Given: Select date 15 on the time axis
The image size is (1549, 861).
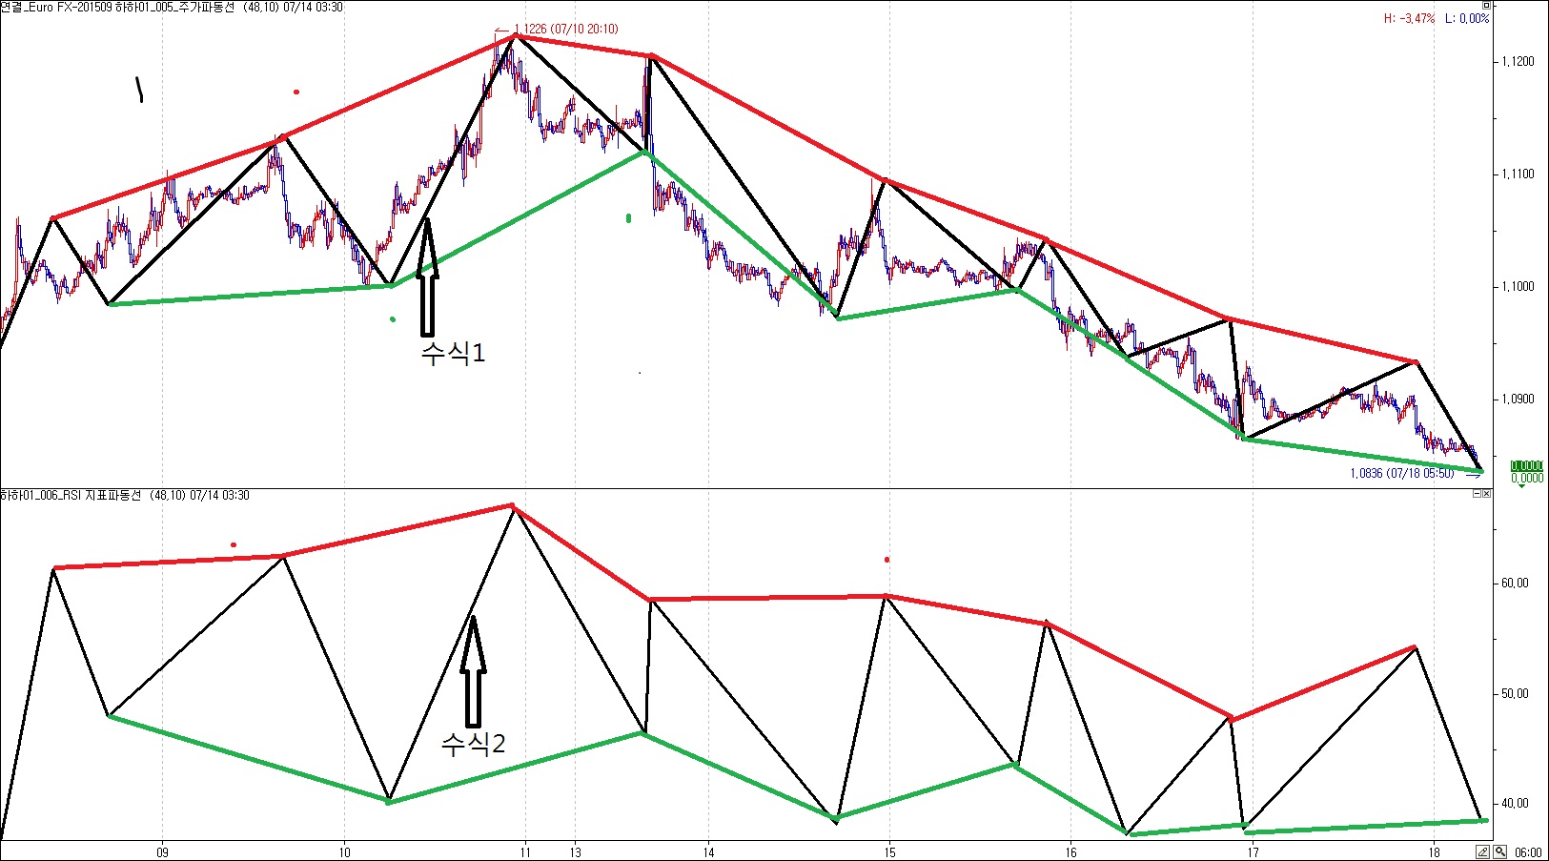Looking at the screenshot, I should point(889,852).
